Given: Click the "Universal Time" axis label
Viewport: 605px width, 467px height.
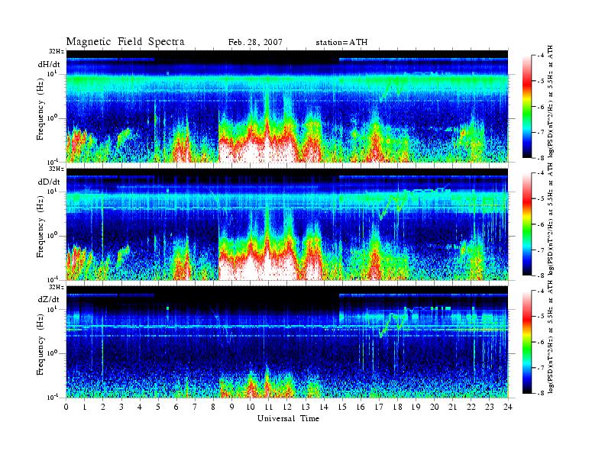Looking at the screenshot, I should [288, 418].
